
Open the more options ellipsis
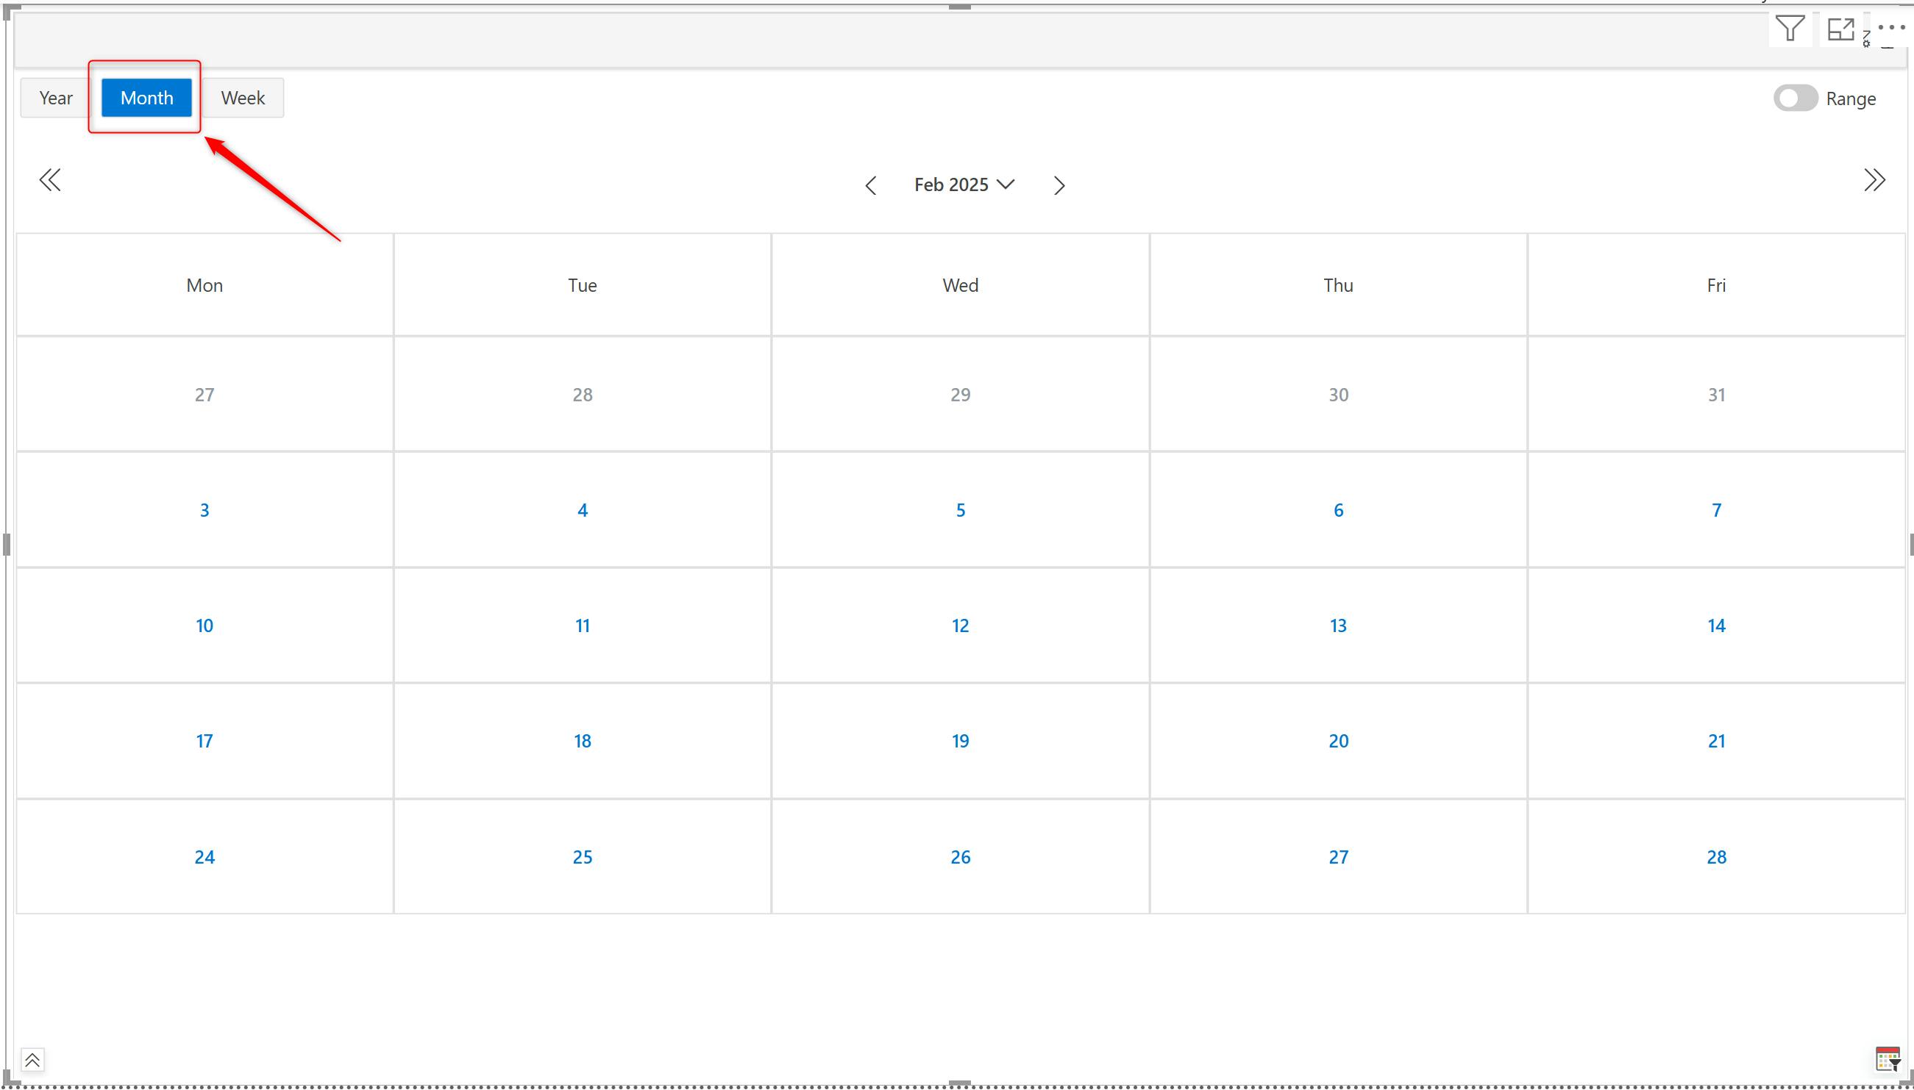point(1891,27)
